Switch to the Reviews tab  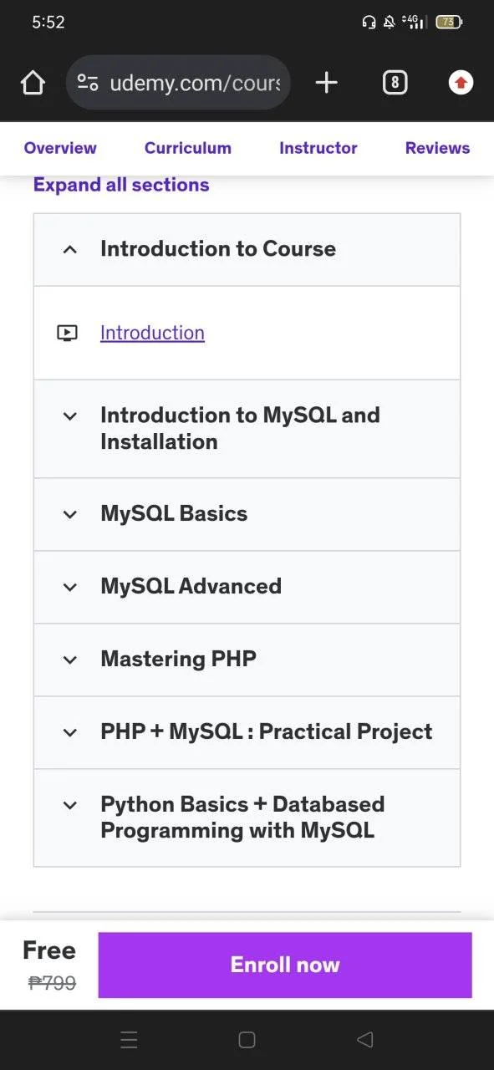437,148
